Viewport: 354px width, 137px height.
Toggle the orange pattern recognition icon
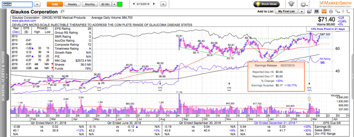coord(324,11)
